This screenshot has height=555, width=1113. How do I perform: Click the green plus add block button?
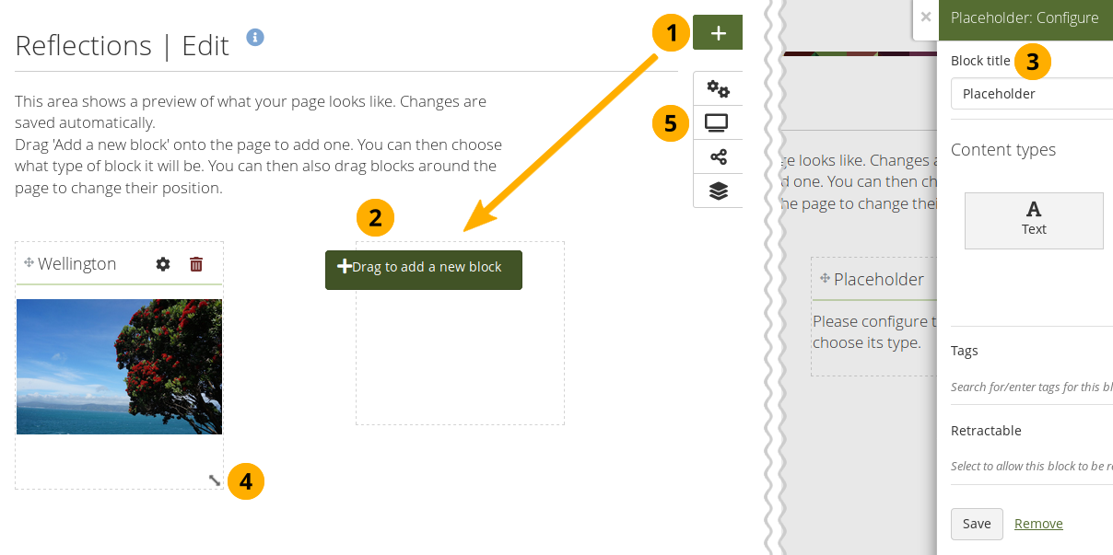pyautogui.click(x=718, y=33)
